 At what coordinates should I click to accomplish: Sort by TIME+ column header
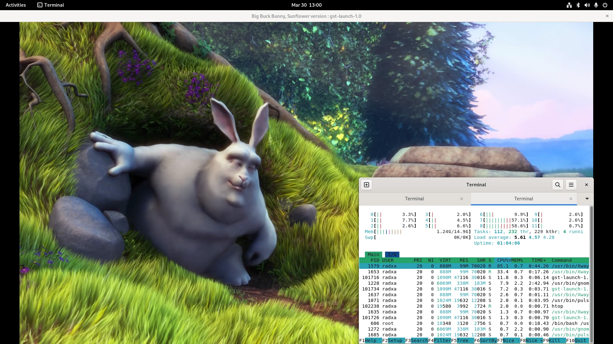[x=539, y=260]
